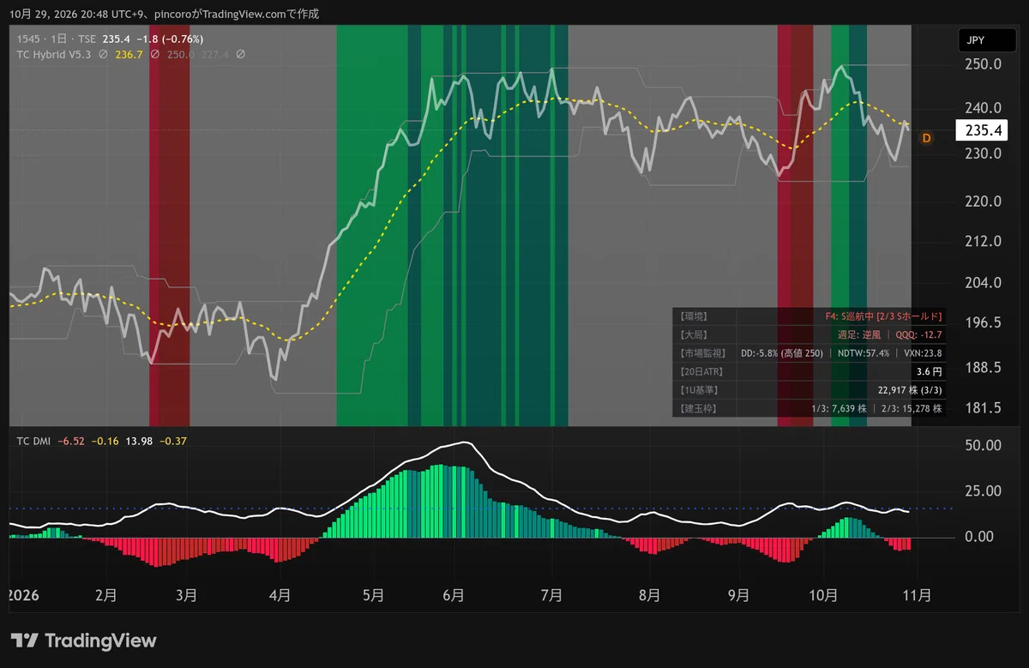
Task: Click the 【20日ATR】 row label
Action: coord(703,371)
